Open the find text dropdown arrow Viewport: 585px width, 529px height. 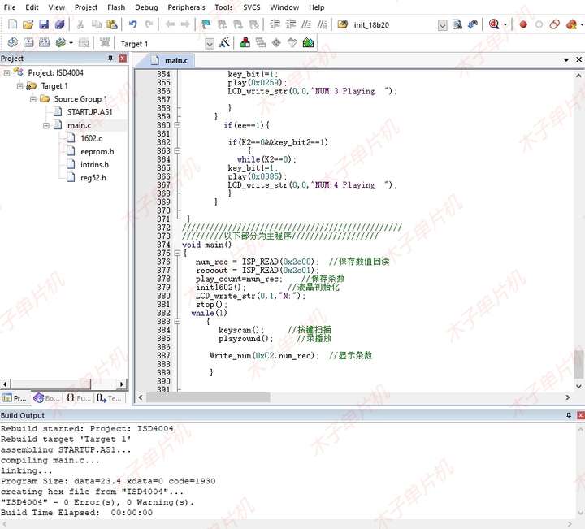point(443,25)
